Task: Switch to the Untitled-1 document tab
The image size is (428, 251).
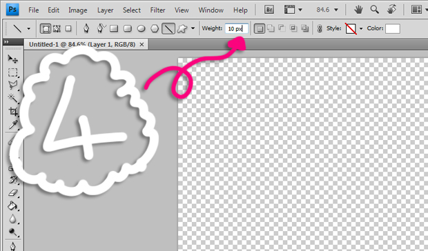Action: [x=82, y=44]
